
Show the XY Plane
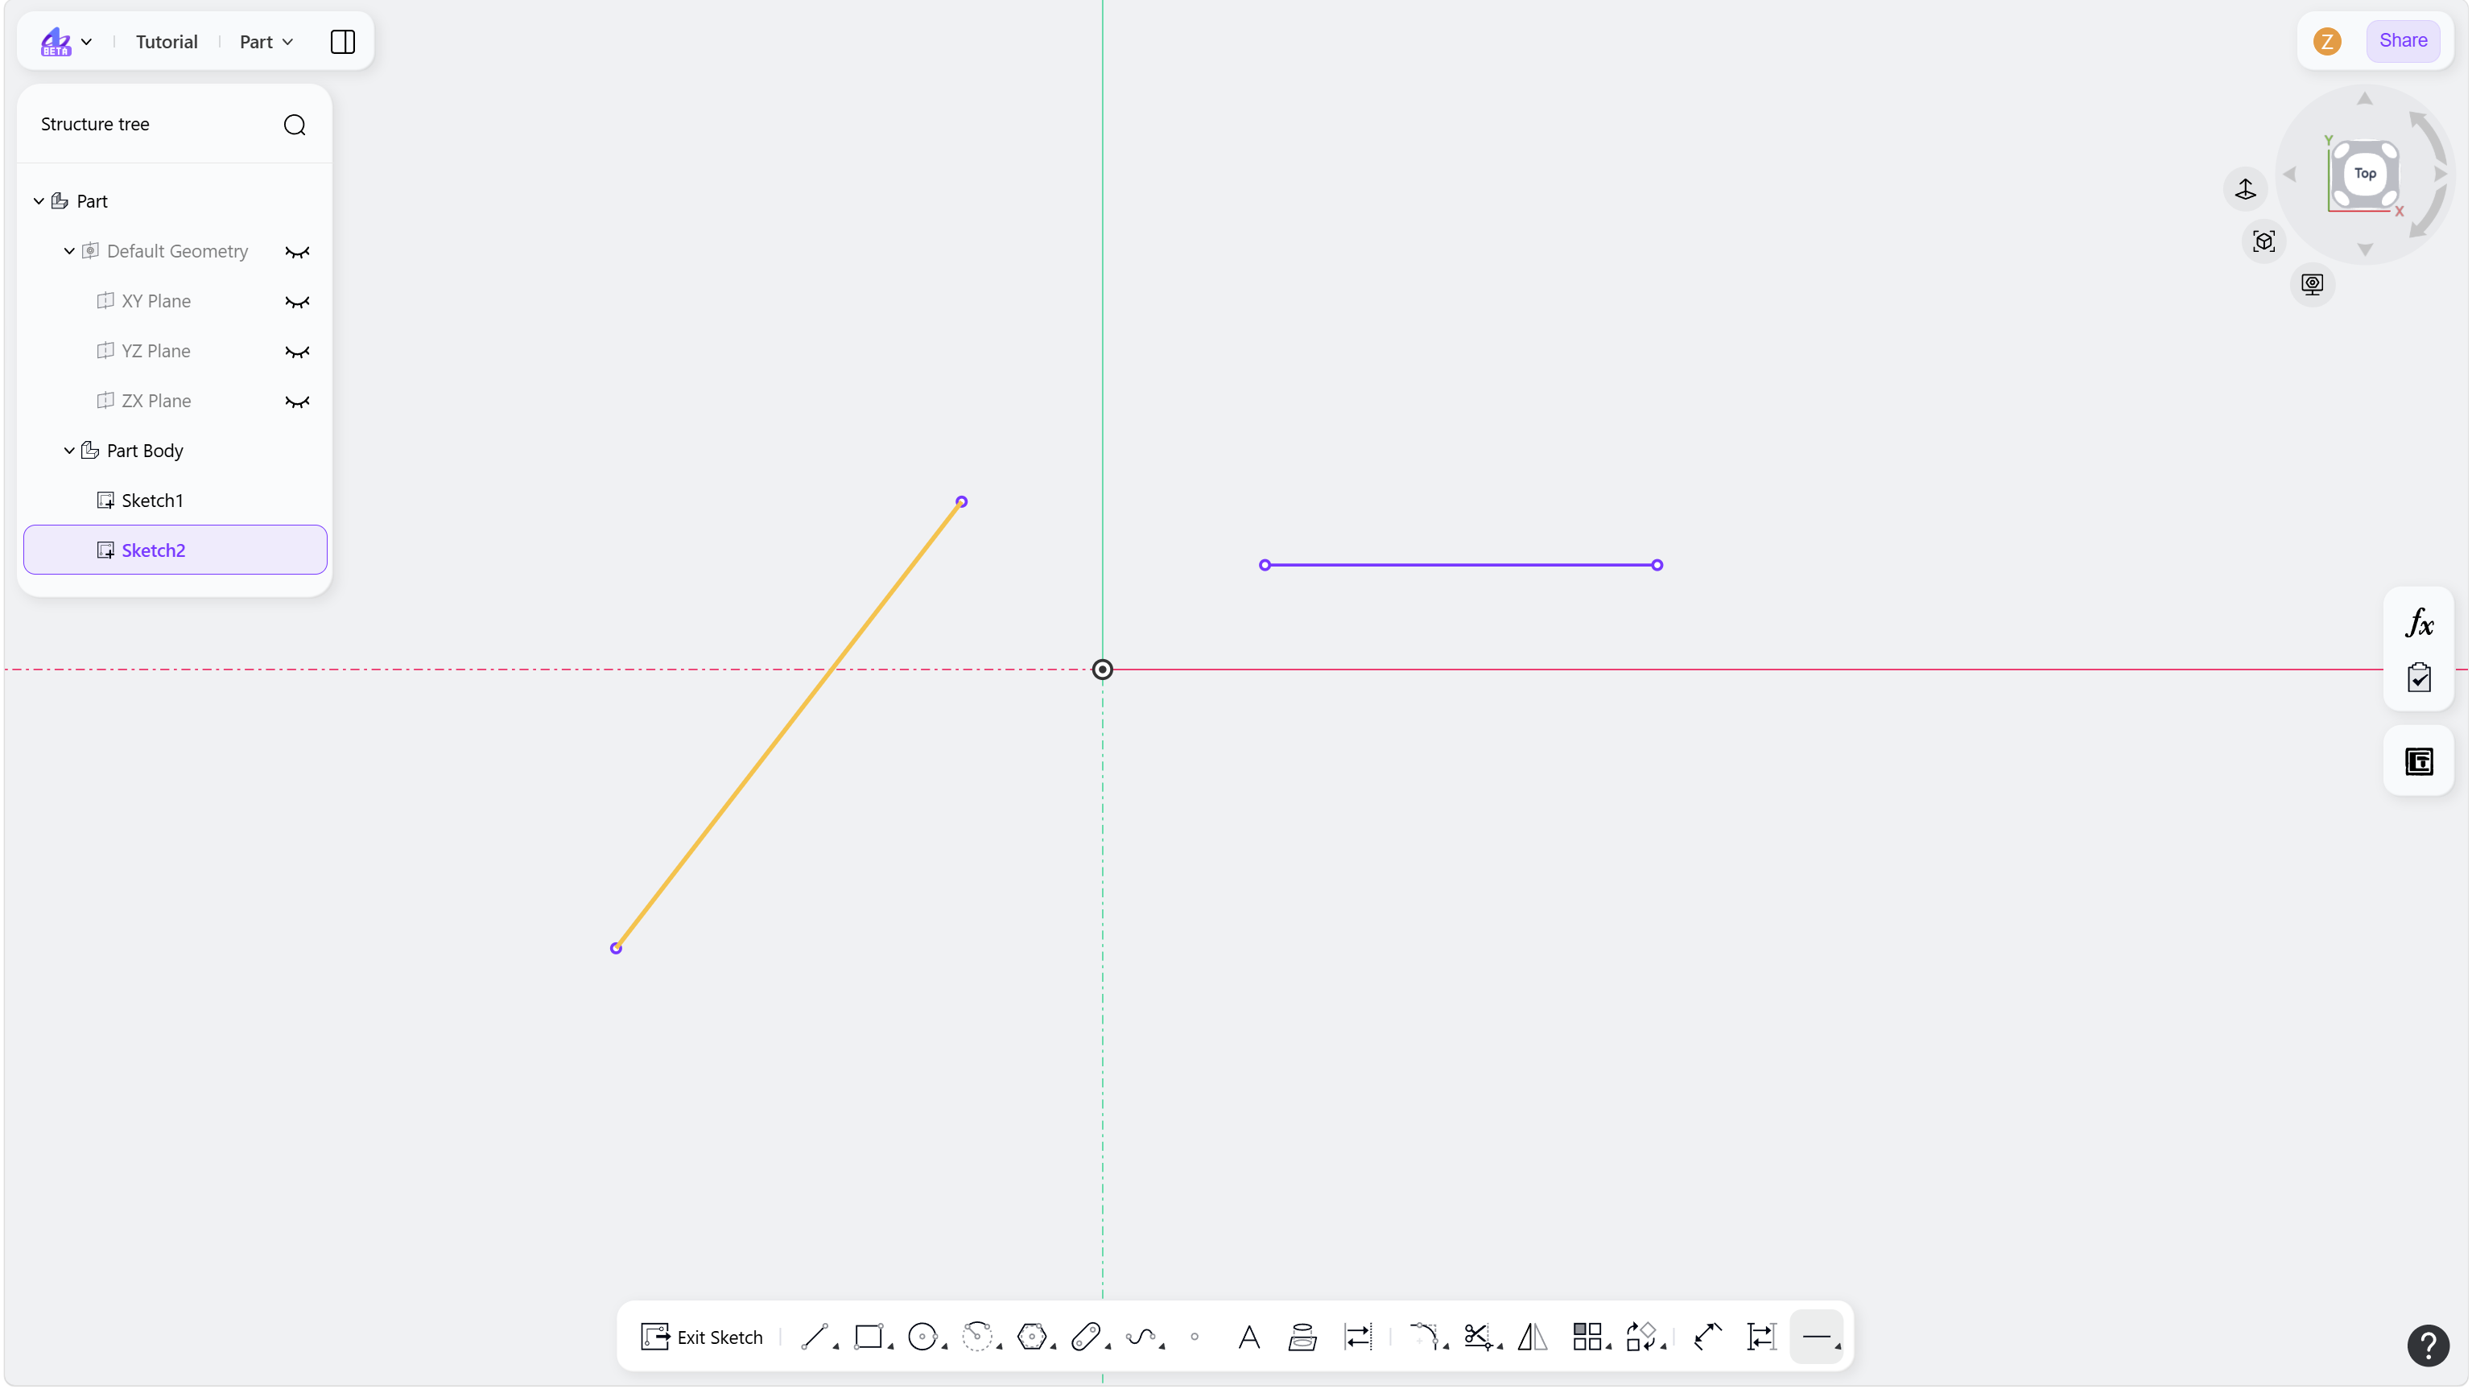click(298, 301)
